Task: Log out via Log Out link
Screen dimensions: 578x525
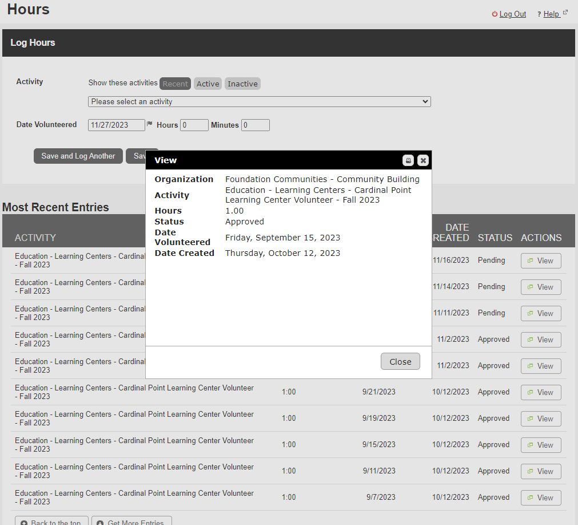Action: point(512,14)
